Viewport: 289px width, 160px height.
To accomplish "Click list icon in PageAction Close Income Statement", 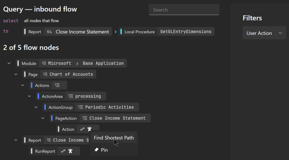I will (85, 118).
